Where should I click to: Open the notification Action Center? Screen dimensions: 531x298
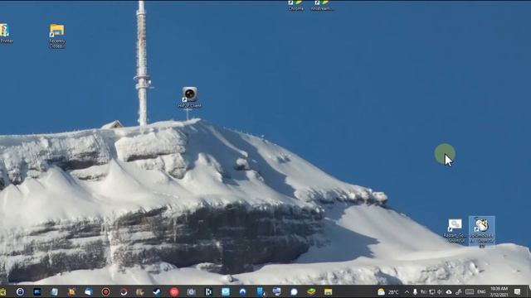pyautogui.click(x=517, y=291)
